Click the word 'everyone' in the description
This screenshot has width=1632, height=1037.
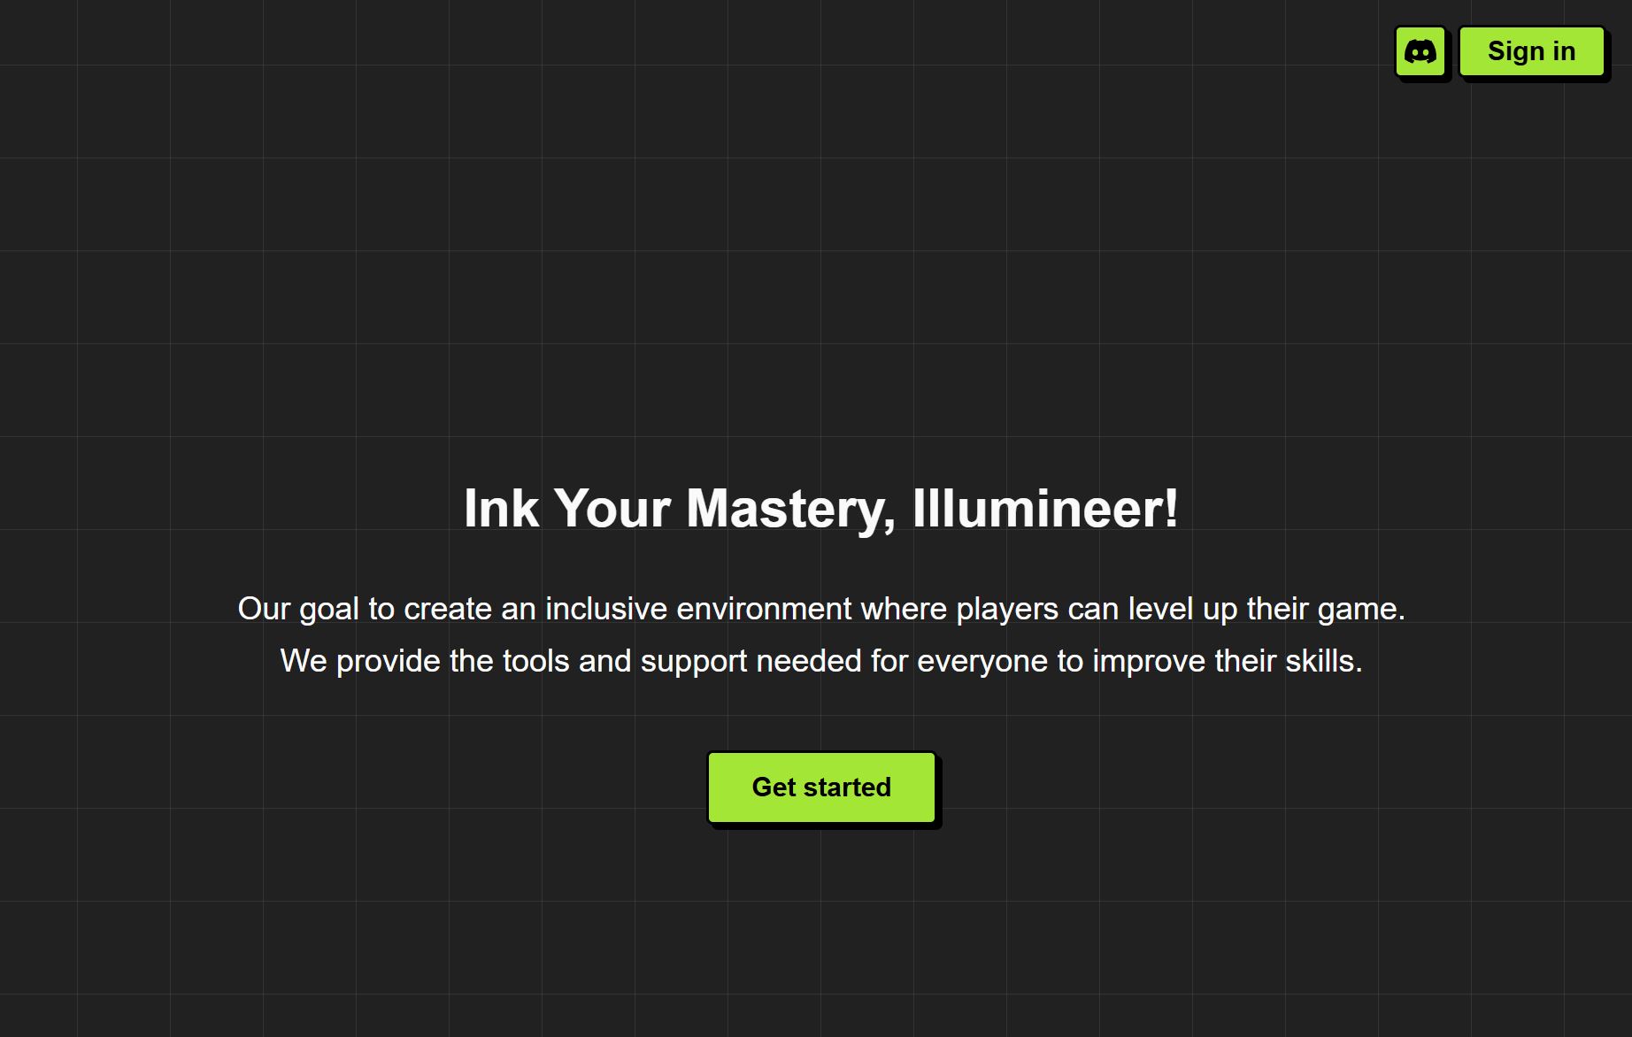(x=982, y=661)
